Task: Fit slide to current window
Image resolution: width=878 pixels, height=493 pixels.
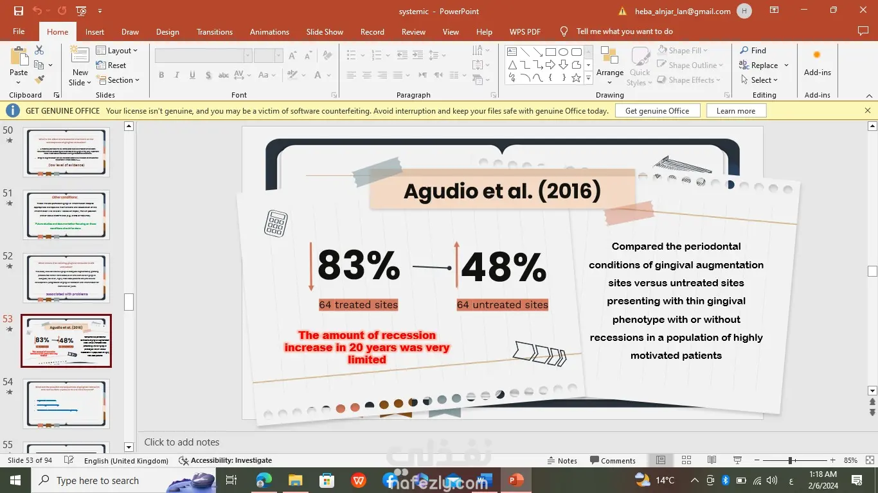Action: point(870,460)
